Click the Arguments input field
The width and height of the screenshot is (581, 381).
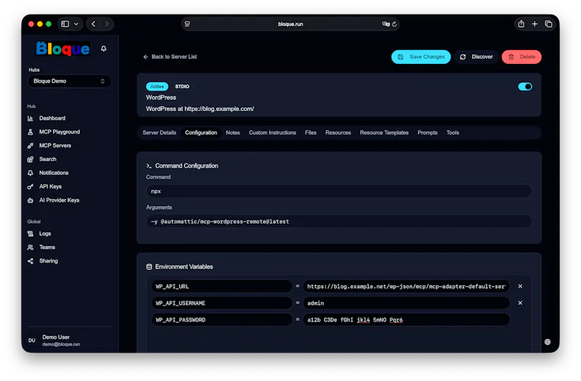(x=338, y=221)
